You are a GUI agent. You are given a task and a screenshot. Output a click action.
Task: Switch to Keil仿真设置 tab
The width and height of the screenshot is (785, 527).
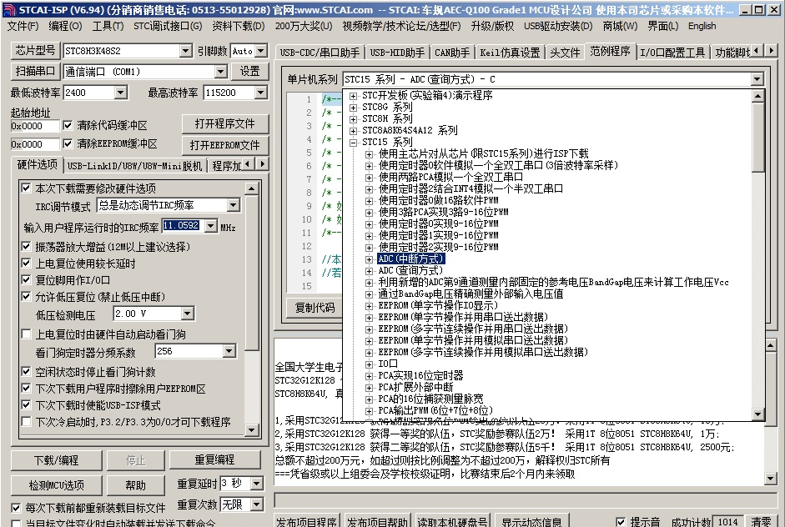510,53
